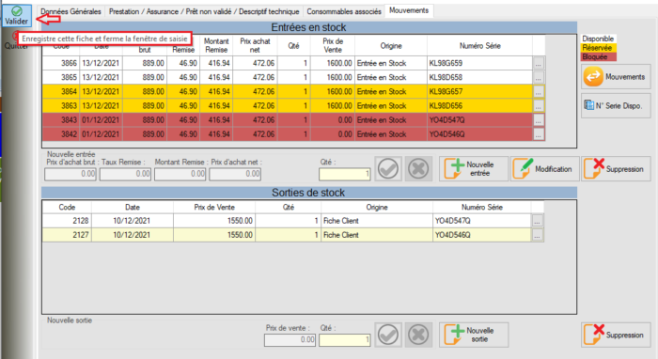Click Suppression button under Sorties de stock
Image resolution: width=658 pixels, height=359 pixels.
[x=616, y=335]
